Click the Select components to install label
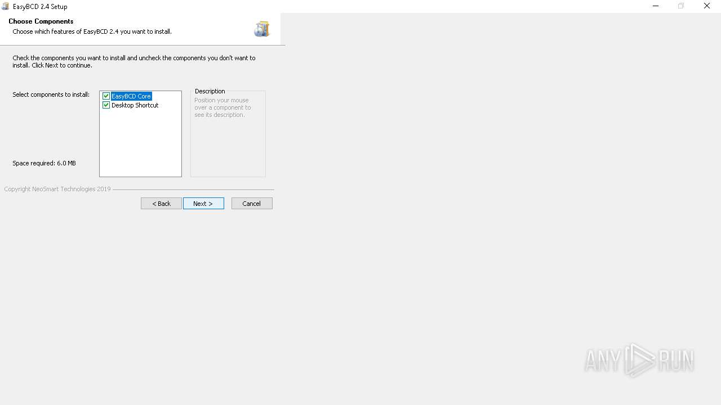Viewport: 721px width, 405px height. click(x=51, y=94)
